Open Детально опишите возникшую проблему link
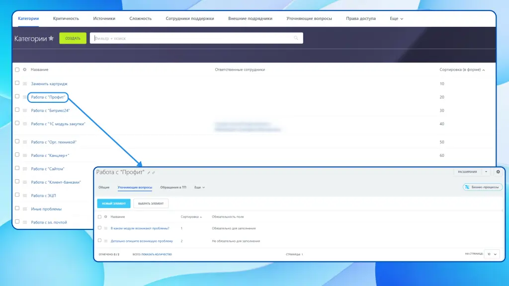This screenshot has width=509, height=286. 142,241
